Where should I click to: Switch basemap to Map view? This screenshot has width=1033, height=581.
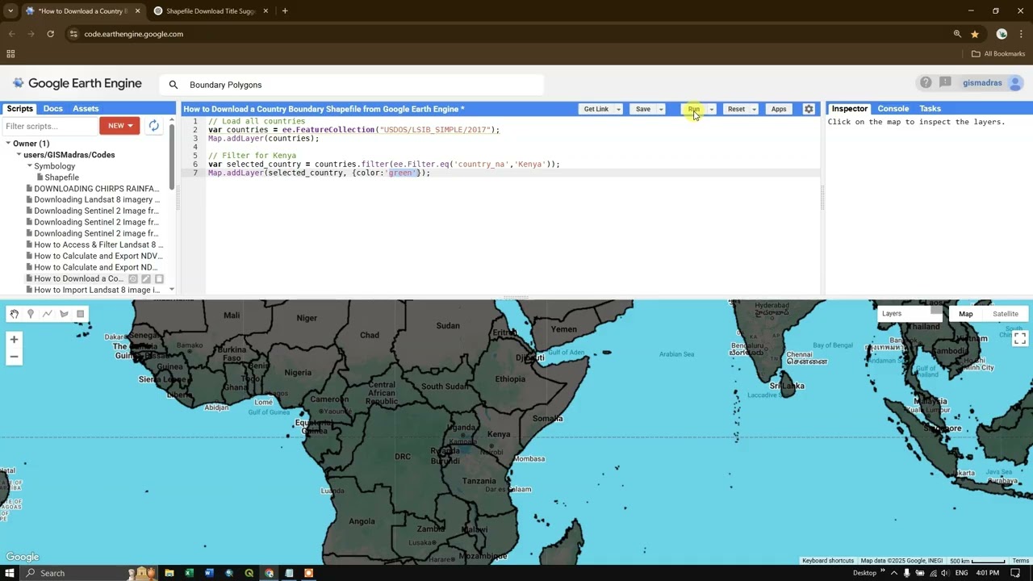pos(966,314)
